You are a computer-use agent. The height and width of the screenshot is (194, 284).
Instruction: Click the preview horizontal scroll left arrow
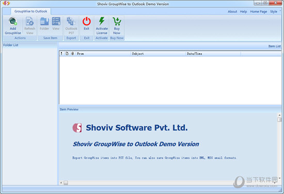pyautogui.click(x=61, y=183)
